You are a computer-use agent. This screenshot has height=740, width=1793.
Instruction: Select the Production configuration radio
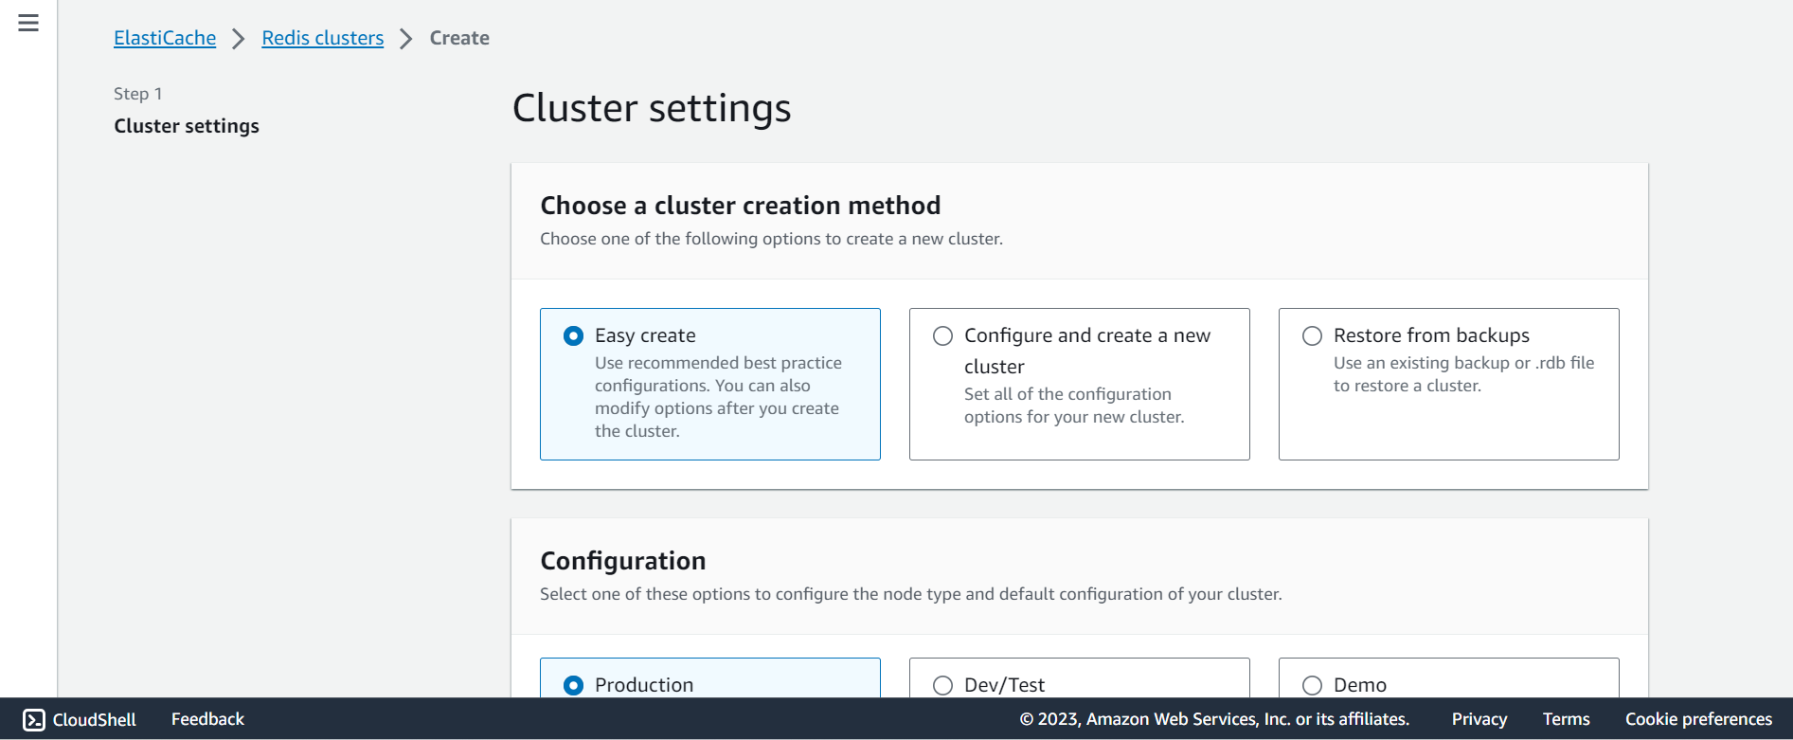click(573, 685)
